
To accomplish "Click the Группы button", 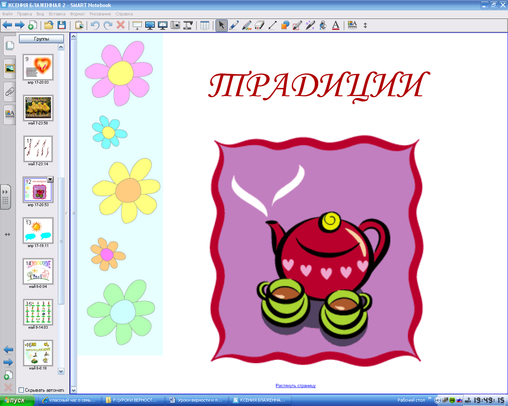I will [x=41, y=39].
